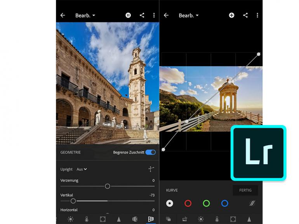The height and width of the screenshot is (224, 299).
Task: Click the KURVE label
Action: (172, 190)
